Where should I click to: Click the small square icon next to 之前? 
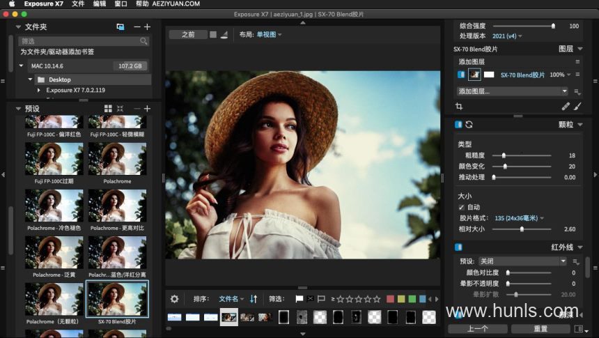tap(213, 34)
